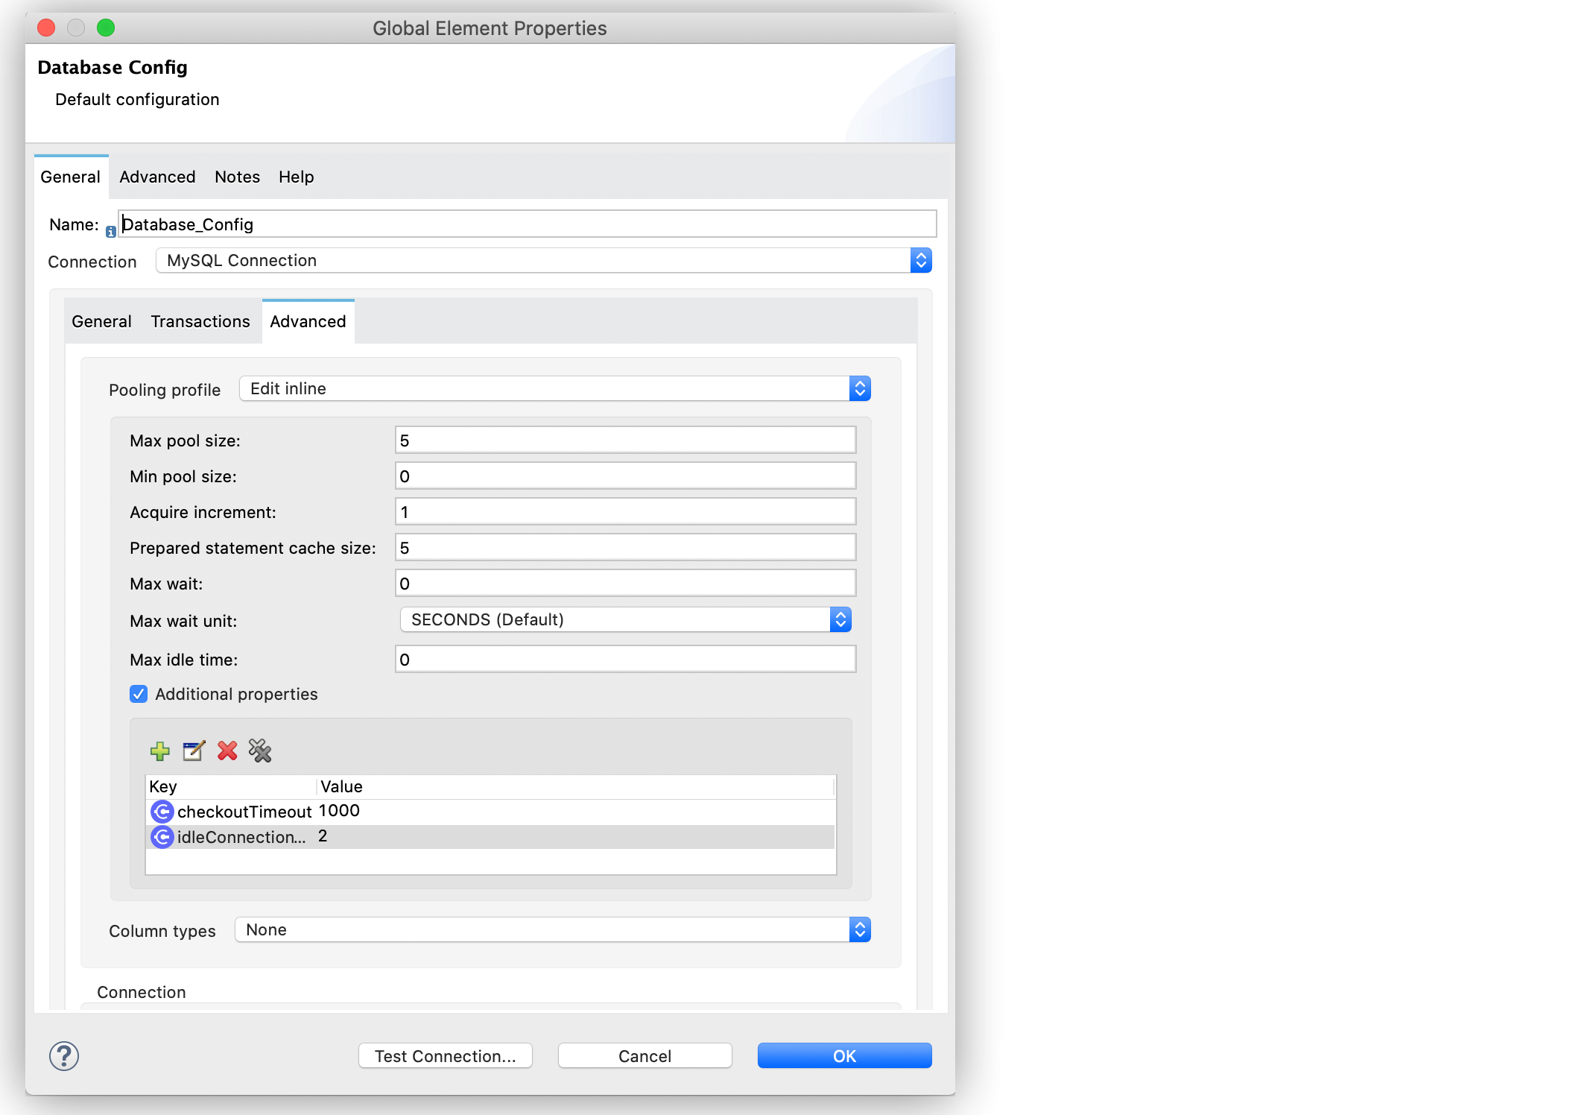Select Max wait unit SECONDS dropdown

click(x=620, y=619)
